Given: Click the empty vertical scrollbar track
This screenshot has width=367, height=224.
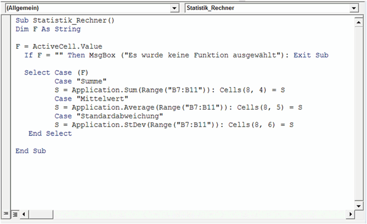Looking at the screenshot, I should point(358,114).
